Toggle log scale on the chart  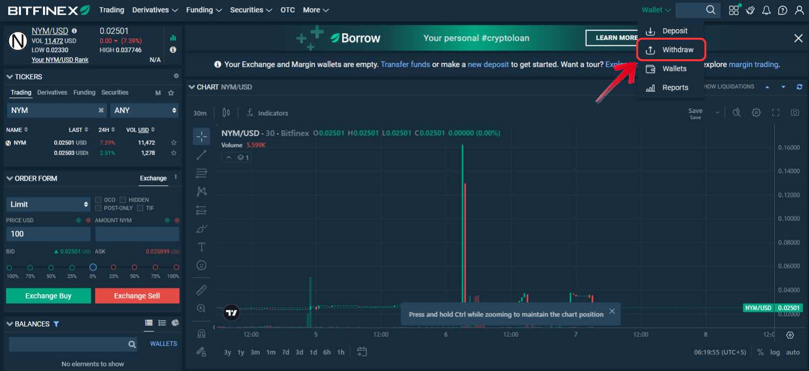pyautogui.click(x=775, y=352)
